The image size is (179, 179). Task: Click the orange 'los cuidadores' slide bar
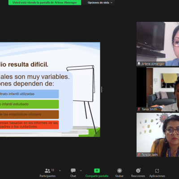point(30,125)
